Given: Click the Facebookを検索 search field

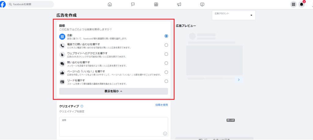Looking at the screenshot, I should pos(30,5).
